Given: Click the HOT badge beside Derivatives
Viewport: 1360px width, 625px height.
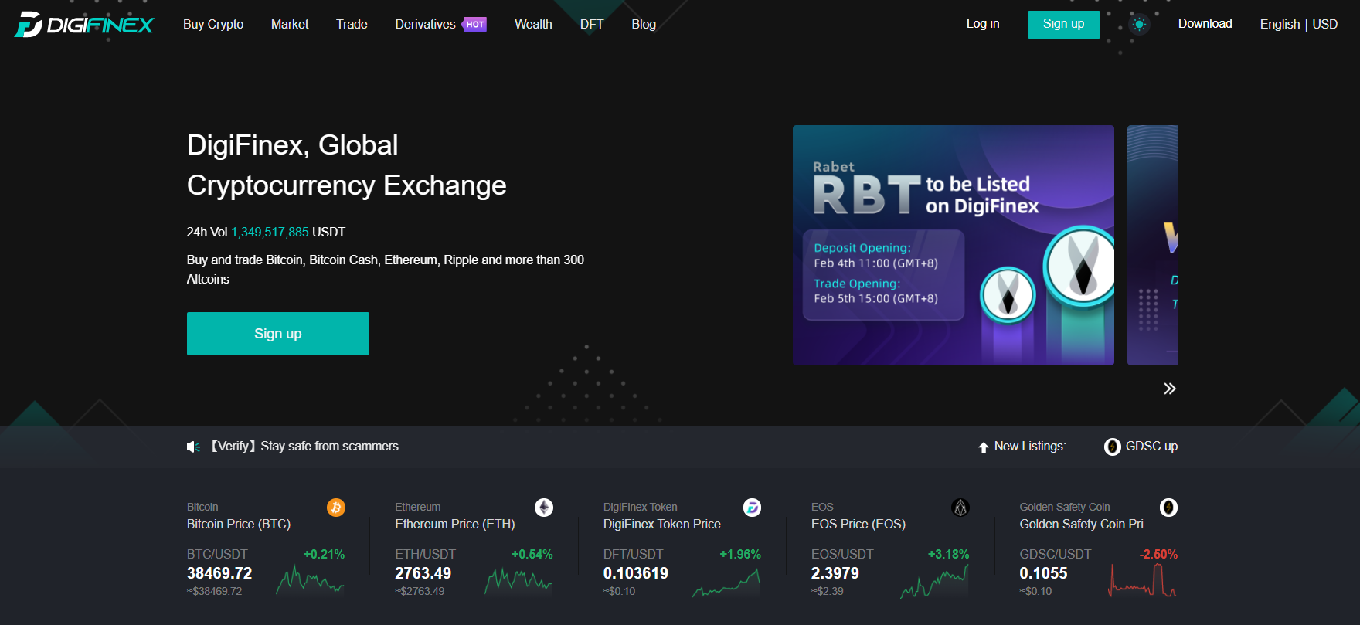Looking at the screenshot, I should pos(474,24).
